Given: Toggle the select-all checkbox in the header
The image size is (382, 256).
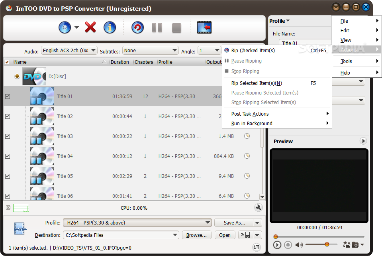Looking at the screenshot, I should [7, 62].
